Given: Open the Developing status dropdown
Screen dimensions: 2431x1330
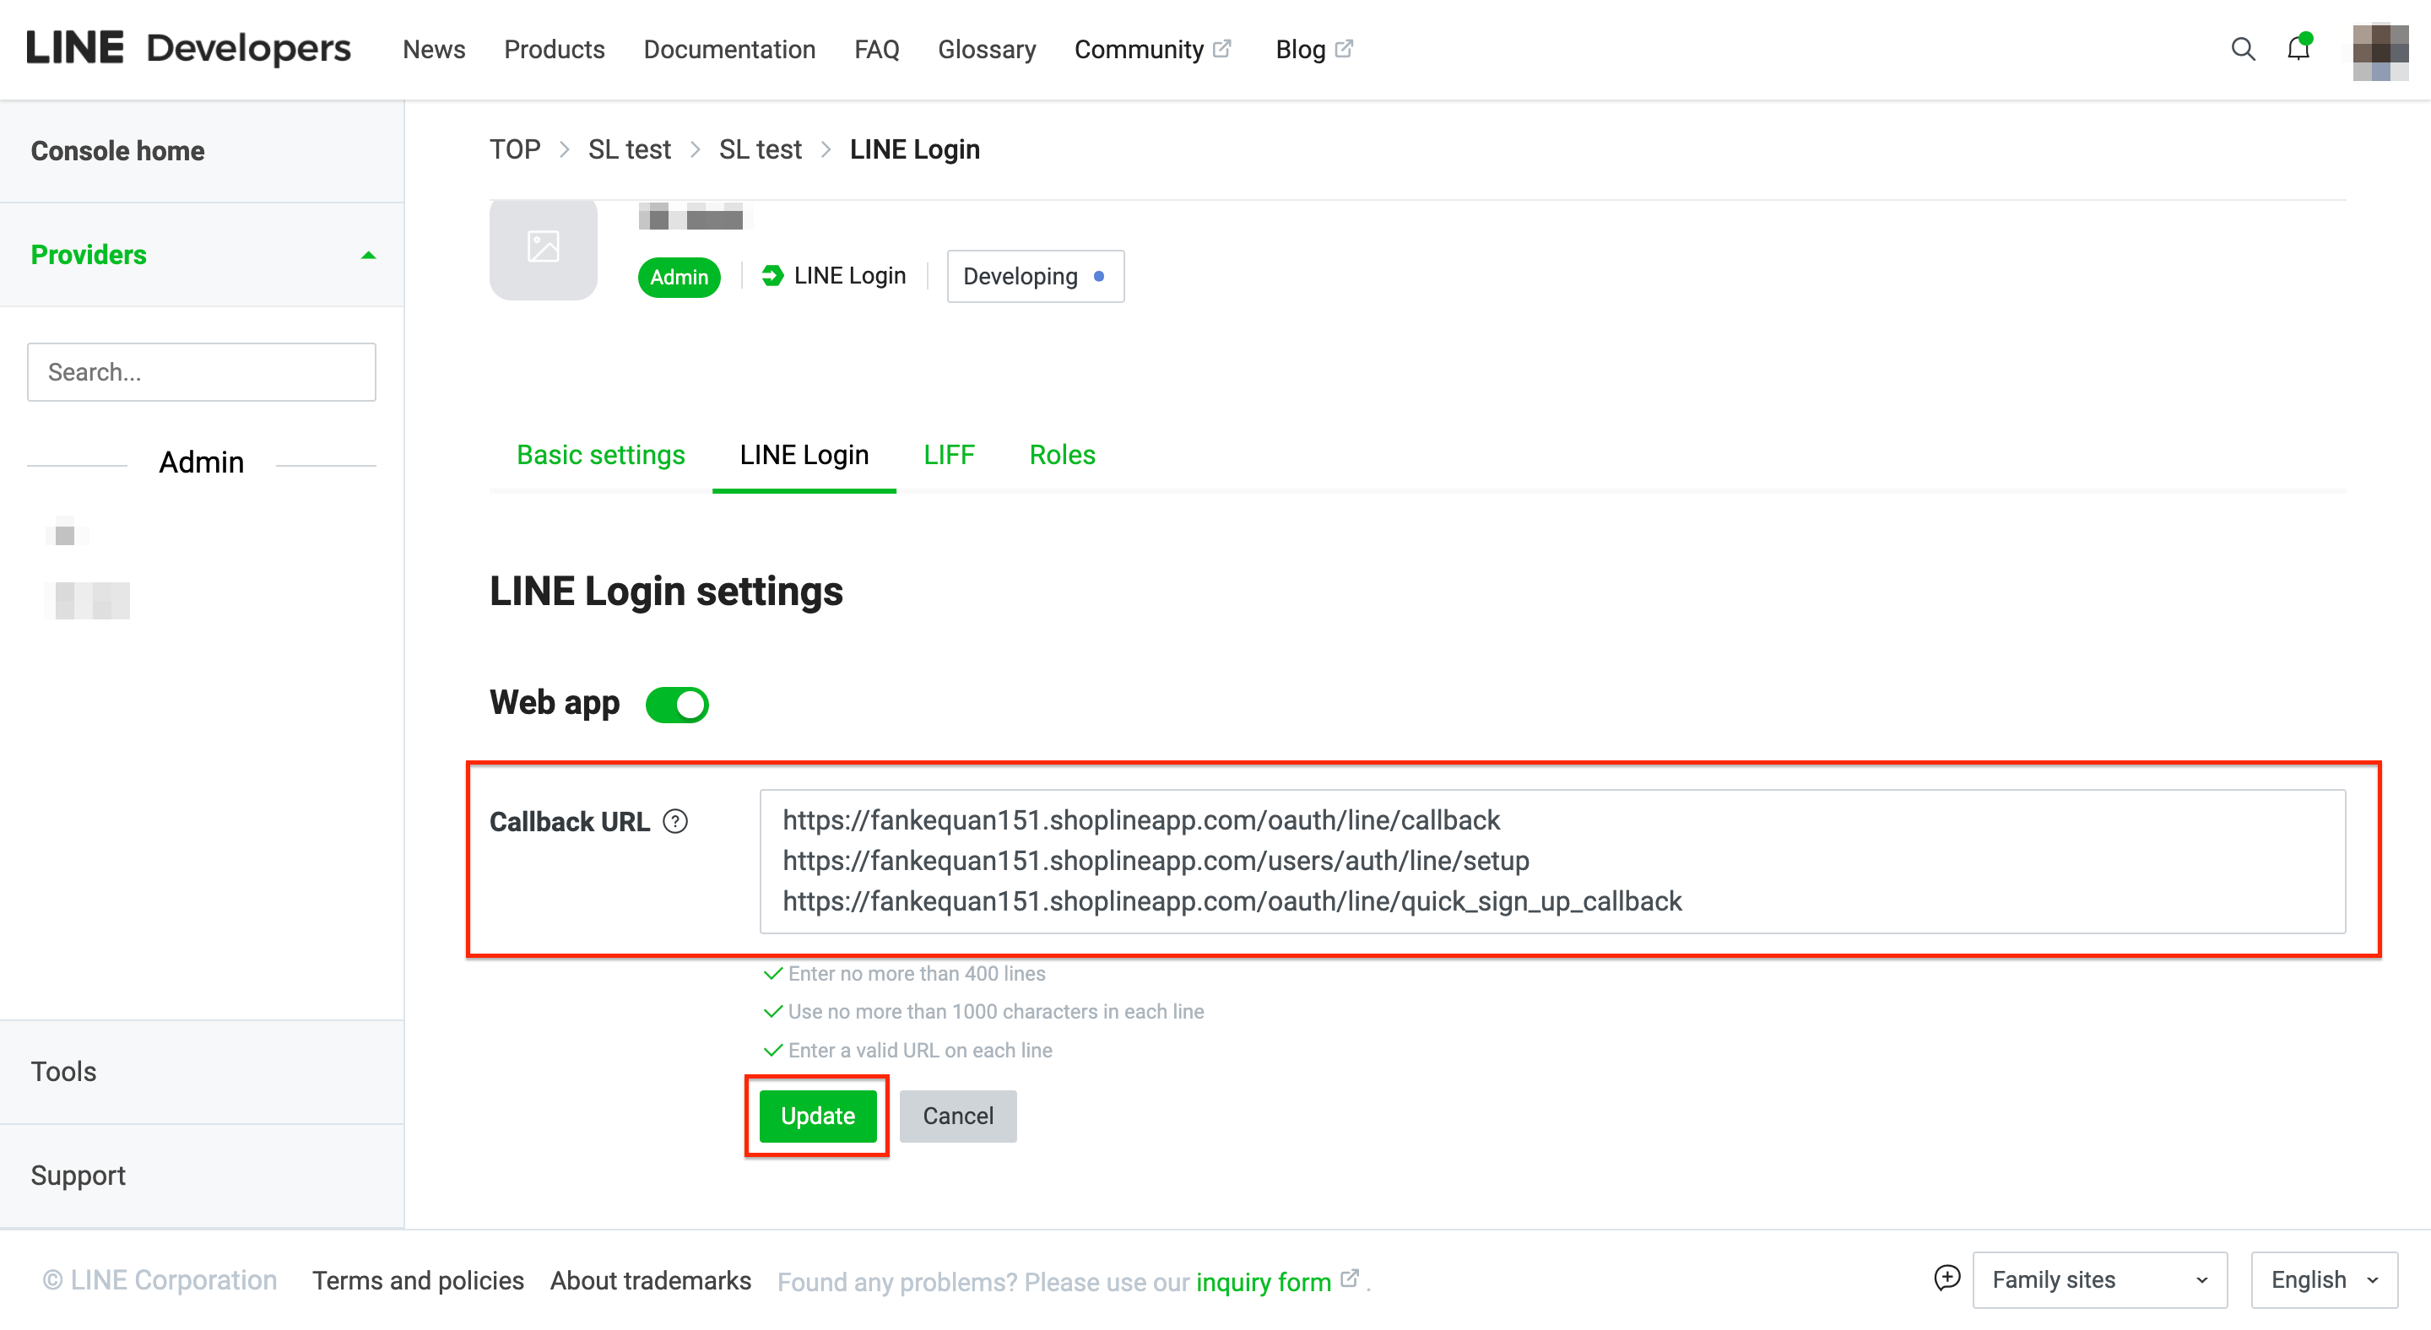Looking at the screenshot, I should (1034, 276).
